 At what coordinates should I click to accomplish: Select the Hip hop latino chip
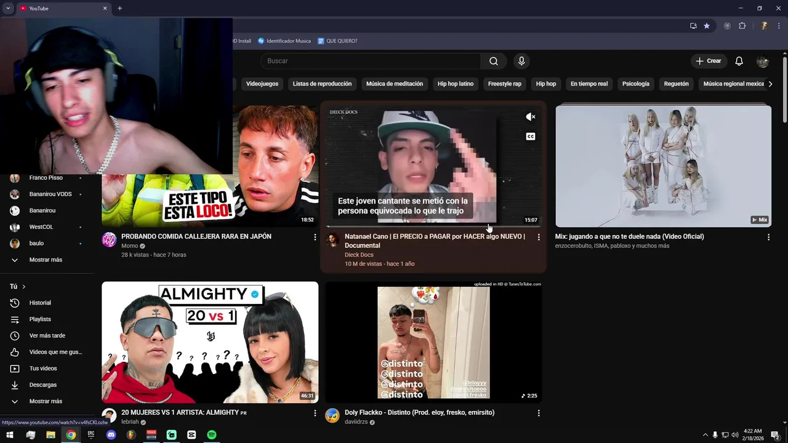[456, 84]
